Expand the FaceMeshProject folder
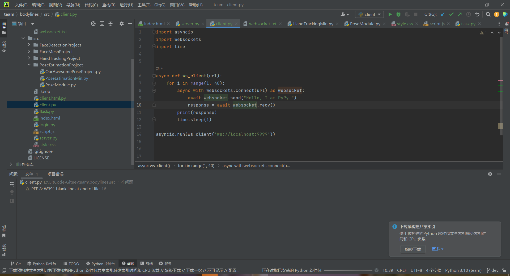 click(x=29, y=52)
